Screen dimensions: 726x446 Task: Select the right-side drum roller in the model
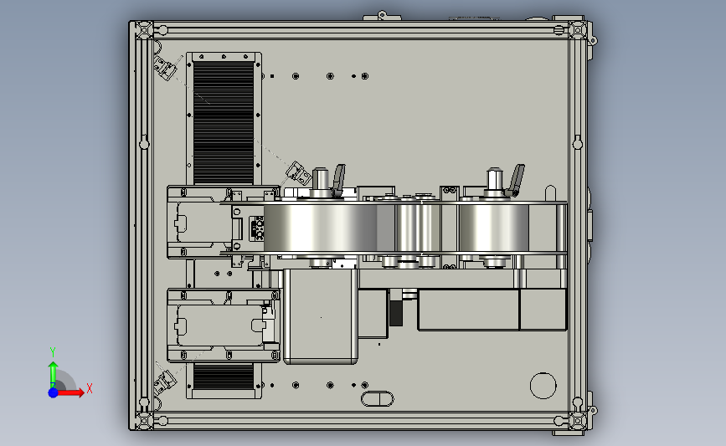[494, 228]
